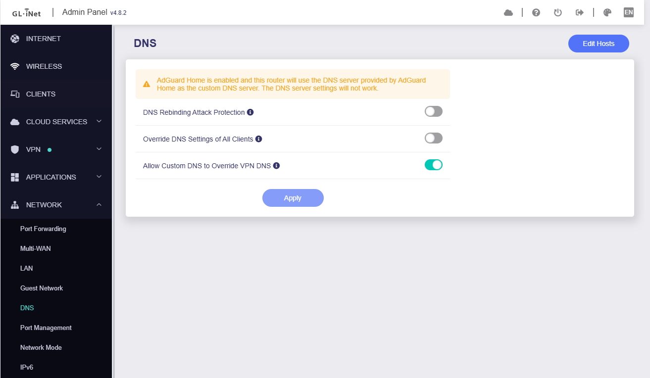650x378 pixels.
Task: Expand the Cloud Services sidebar section
Action: [x=56, y=122]
